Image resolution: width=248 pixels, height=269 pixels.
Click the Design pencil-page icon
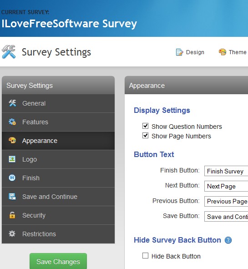tap(179, 52)
